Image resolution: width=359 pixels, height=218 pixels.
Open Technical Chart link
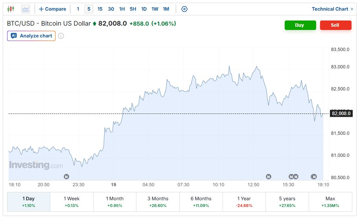click(x=332, y=9)
